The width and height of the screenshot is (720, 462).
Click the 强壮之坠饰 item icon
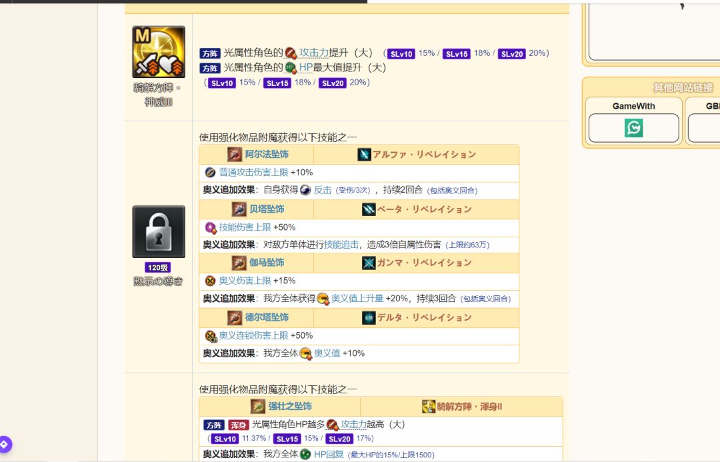(257, 406)
